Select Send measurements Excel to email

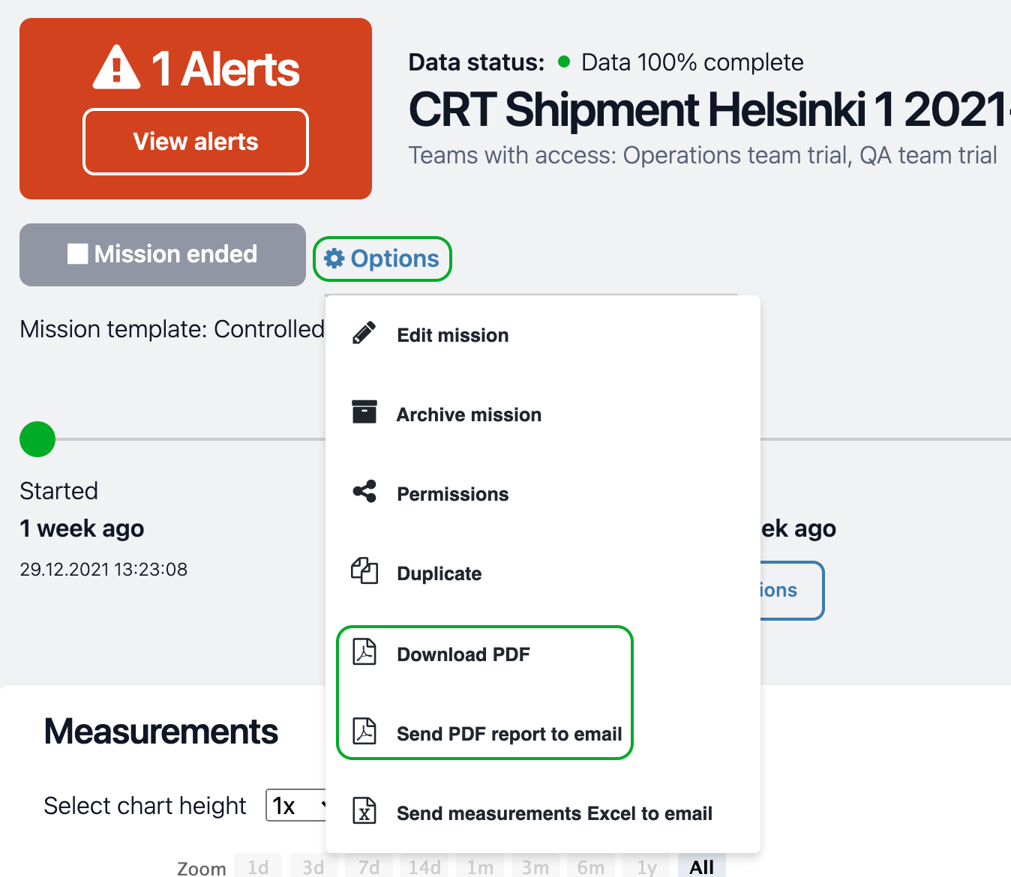point(543,813)
